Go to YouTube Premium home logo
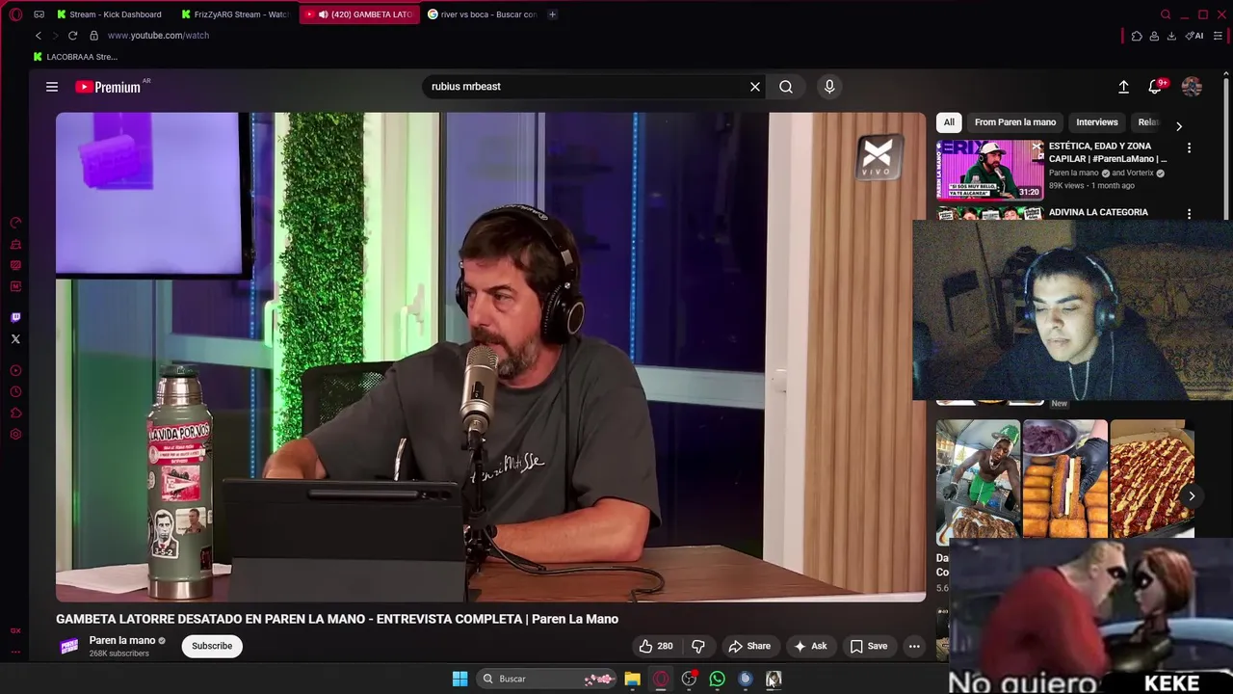 108,87
